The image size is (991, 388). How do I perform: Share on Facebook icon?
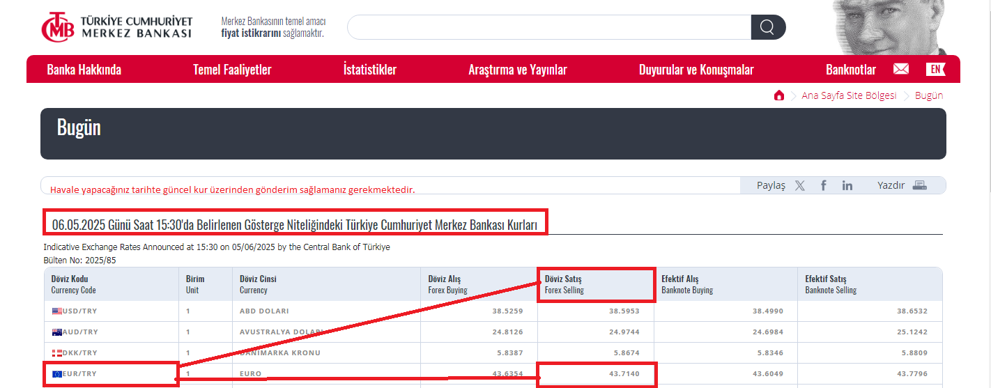824,185
